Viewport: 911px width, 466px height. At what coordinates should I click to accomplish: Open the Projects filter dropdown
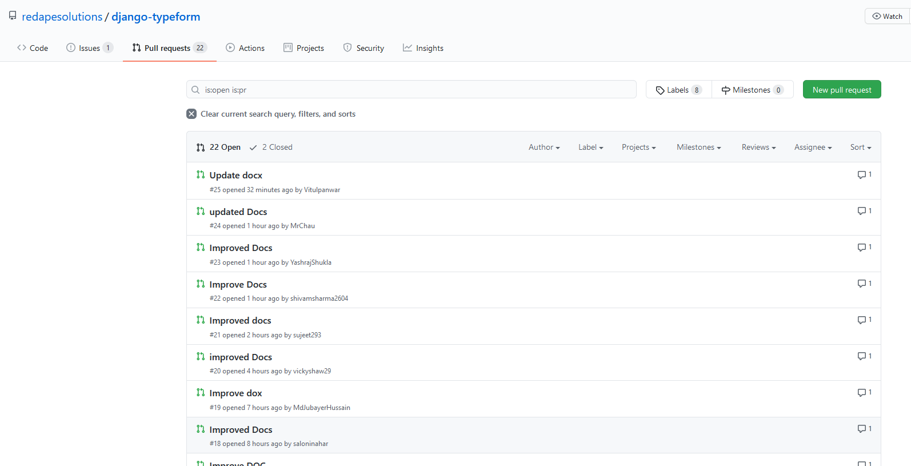coord(639,147)
